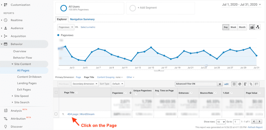Click the Realtime clock icon

pos(6,20)
